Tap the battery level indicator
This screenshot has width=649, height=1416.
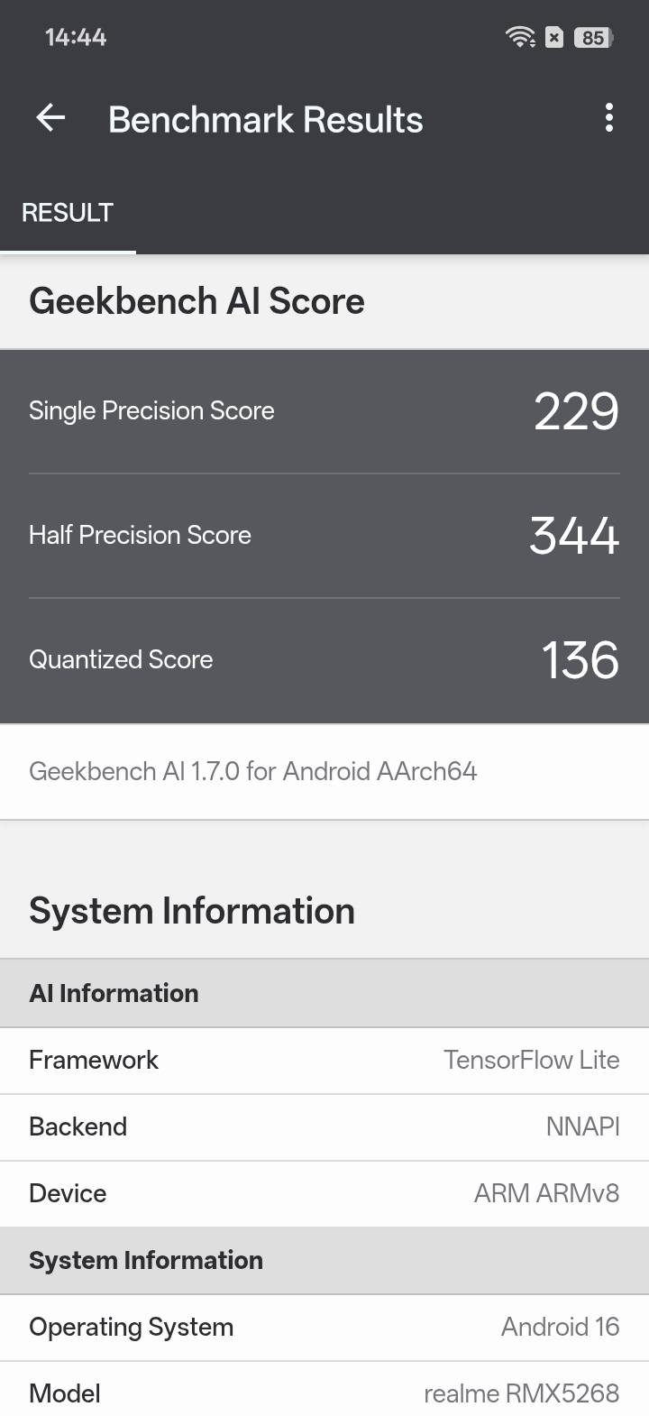[x=594, y=37]
